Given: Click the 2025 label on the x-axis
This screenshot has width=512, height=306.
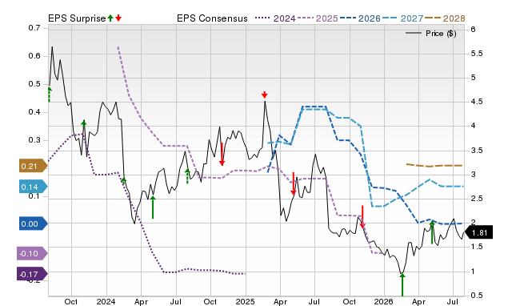Looking at the screenshot, I should pyautogui.click(x=246, y=301).
